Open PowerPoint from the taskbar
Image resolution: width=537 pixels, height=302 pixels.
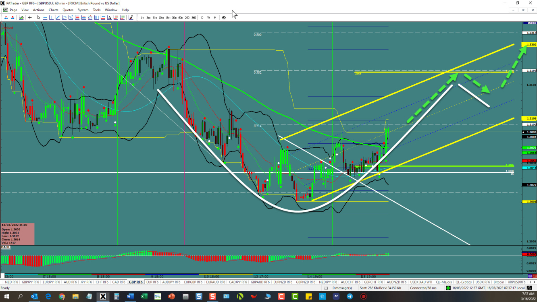click(x=171, y=296)
